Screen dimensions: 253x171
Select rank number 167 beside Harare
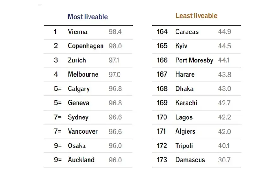pyautogui.click(x=162, y=74)
